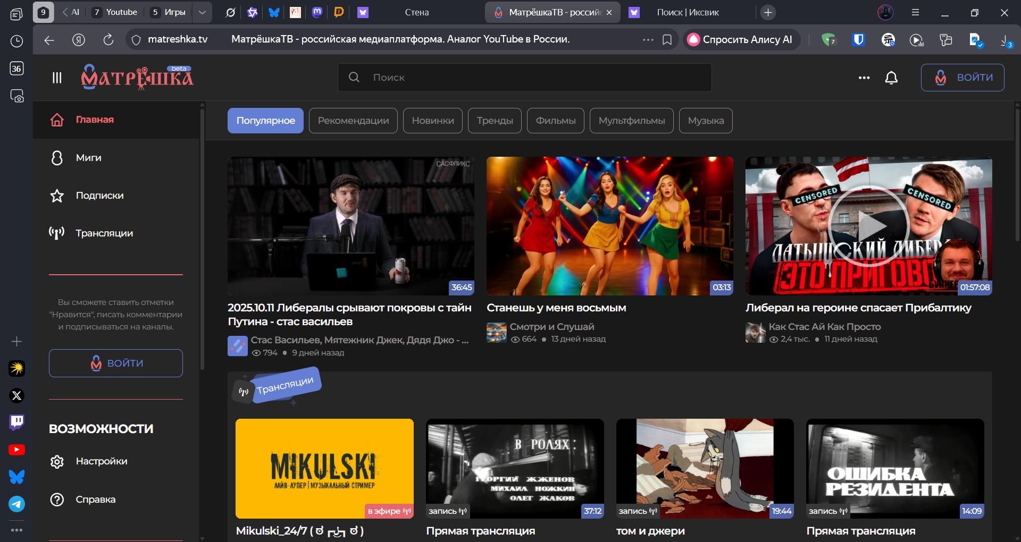This screenshot has width=1021, height=542.
Task: Open browser history clock icon
Action: 16,41
